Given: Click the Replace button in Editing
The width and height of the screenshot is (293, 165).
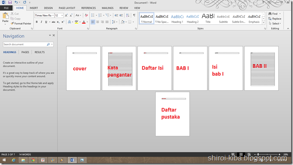Looking at the screenshot, I should click(275, 19).
